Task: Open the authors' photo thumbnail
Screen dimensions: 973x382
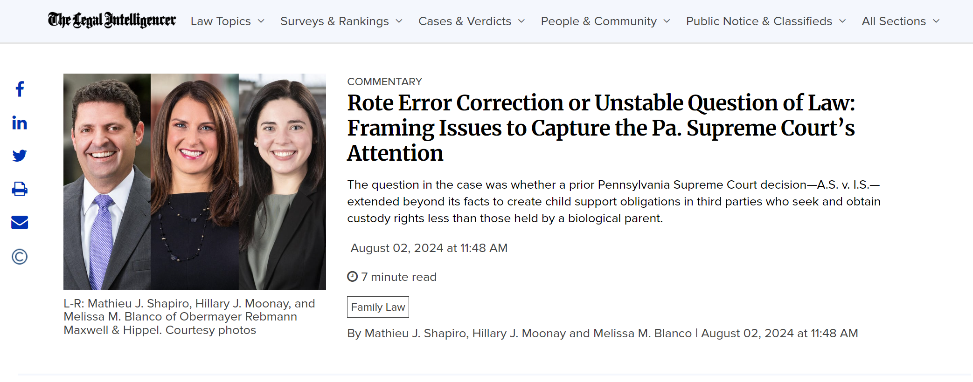Action: (195, 182)
